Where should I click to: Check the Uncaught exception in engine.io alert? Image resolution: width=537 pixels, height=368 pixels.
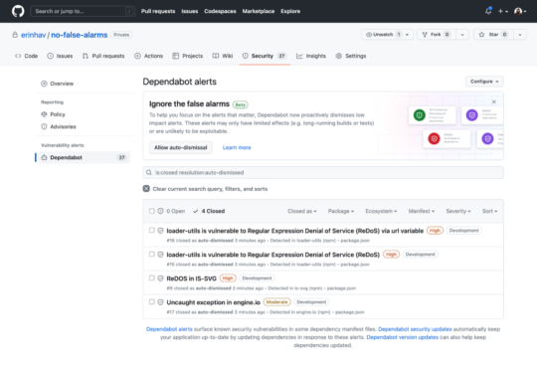[152, 302]
